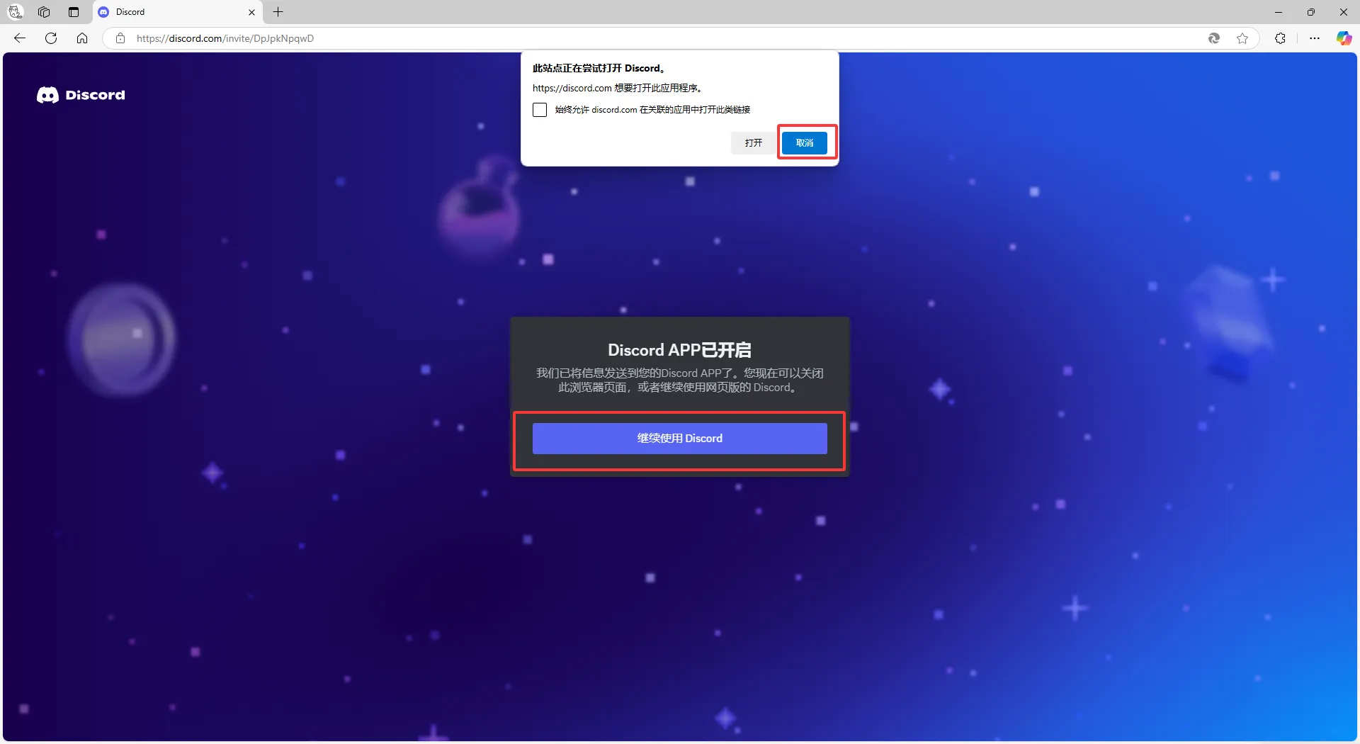Restore down the browser window
1360x744 pixels.
point(1311,12)
